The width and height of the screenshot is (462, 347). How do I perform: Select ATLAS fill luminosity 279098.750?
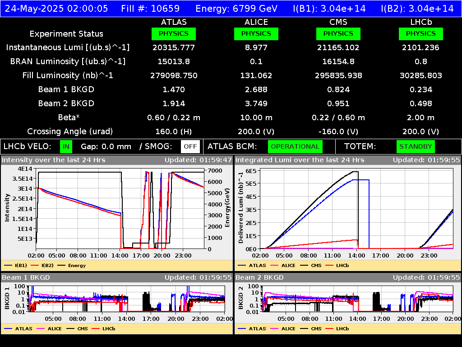click(174, 75)
